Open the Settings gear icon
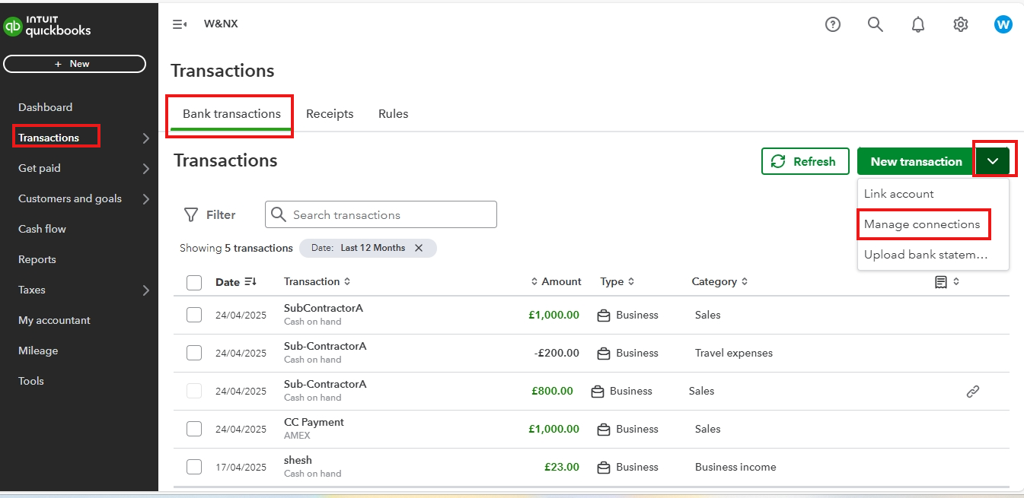The height and width of the screenshot is (498, 1024). click(961, 24)
